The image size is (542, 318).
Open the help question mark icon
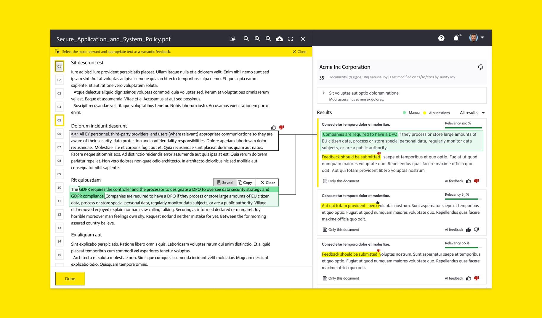(x=441, y=38)
